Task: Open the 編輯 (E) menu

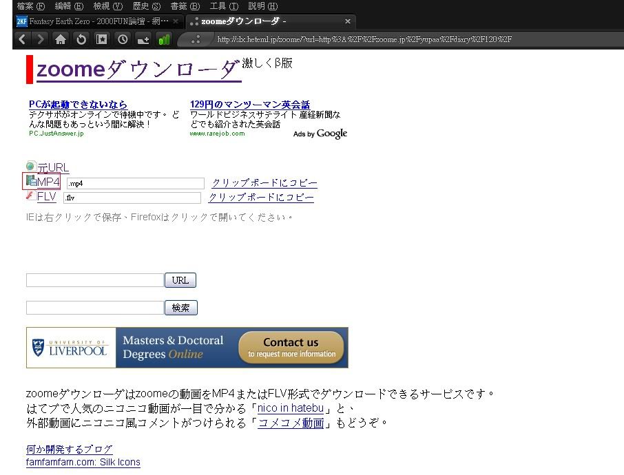Action: [x=69, y=6]
